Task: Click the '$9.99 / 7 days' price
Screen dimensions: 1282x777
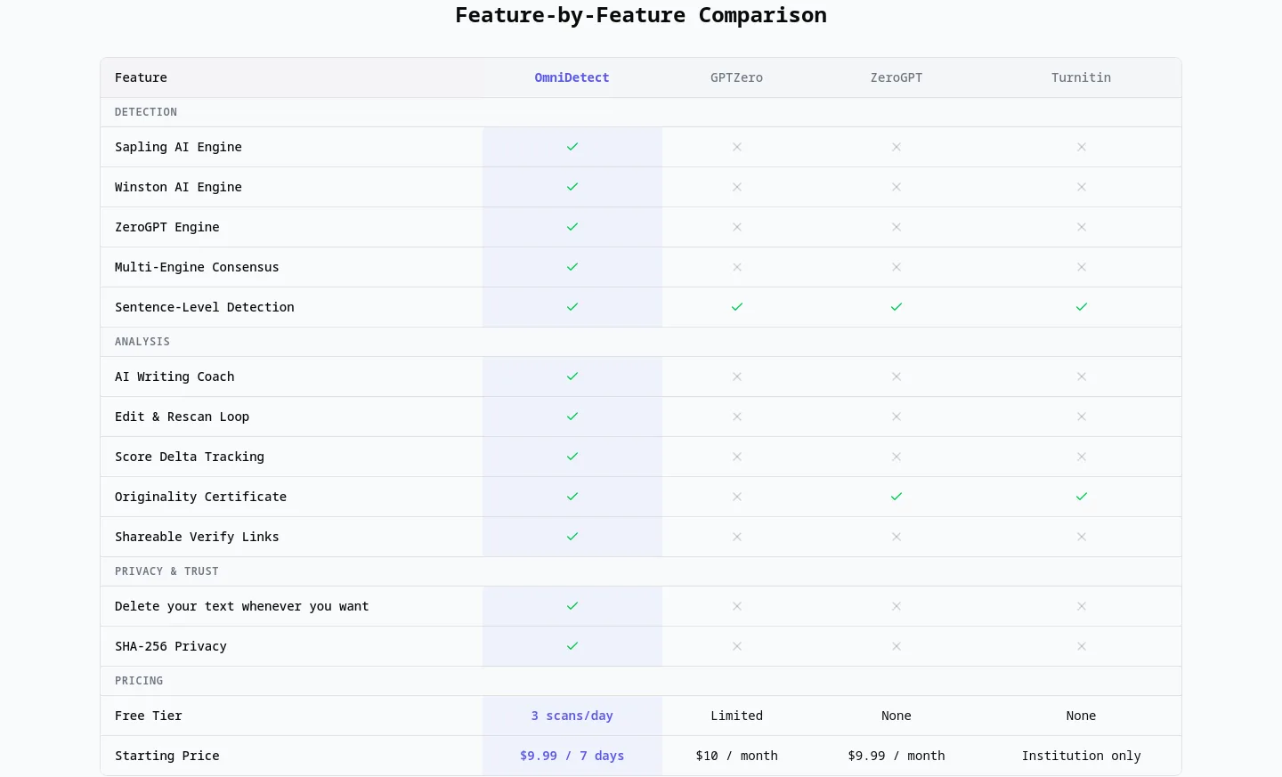Action: tap(572, 756)
